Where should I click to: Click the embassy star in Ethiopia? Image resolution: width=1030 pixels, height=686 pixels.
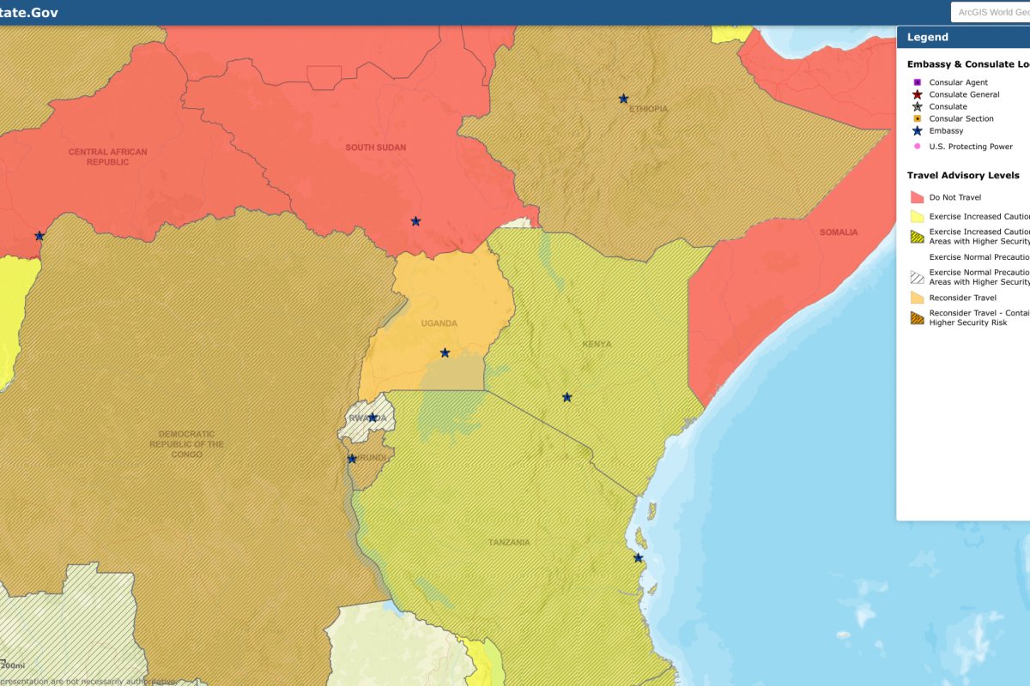(623, 99)
